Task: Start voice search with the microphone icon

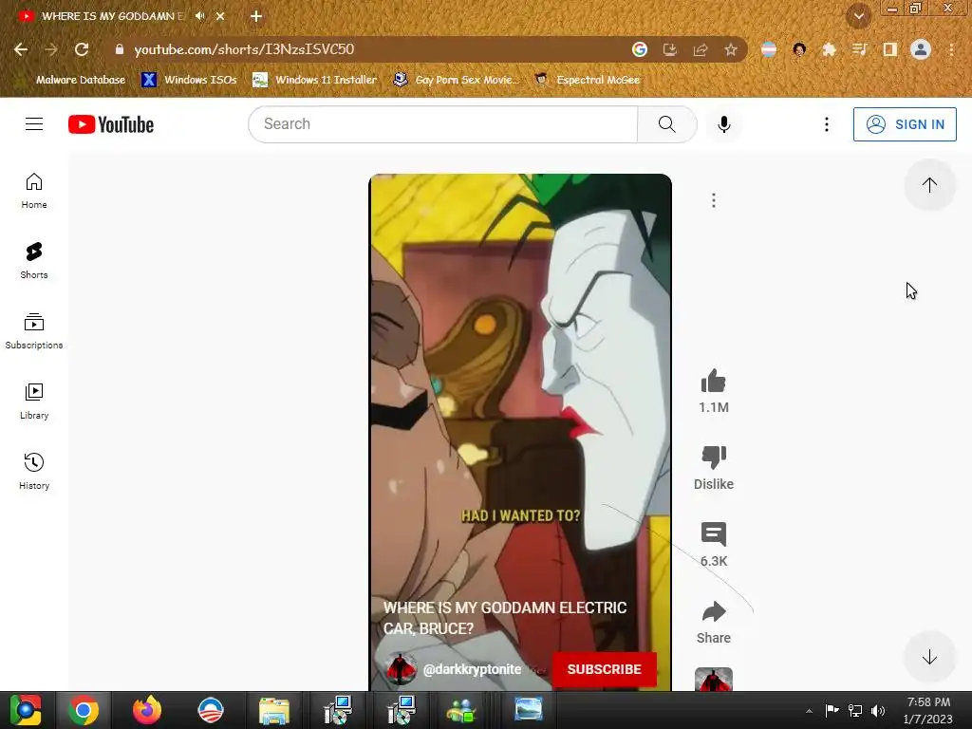Action: [x=723, y=124]
